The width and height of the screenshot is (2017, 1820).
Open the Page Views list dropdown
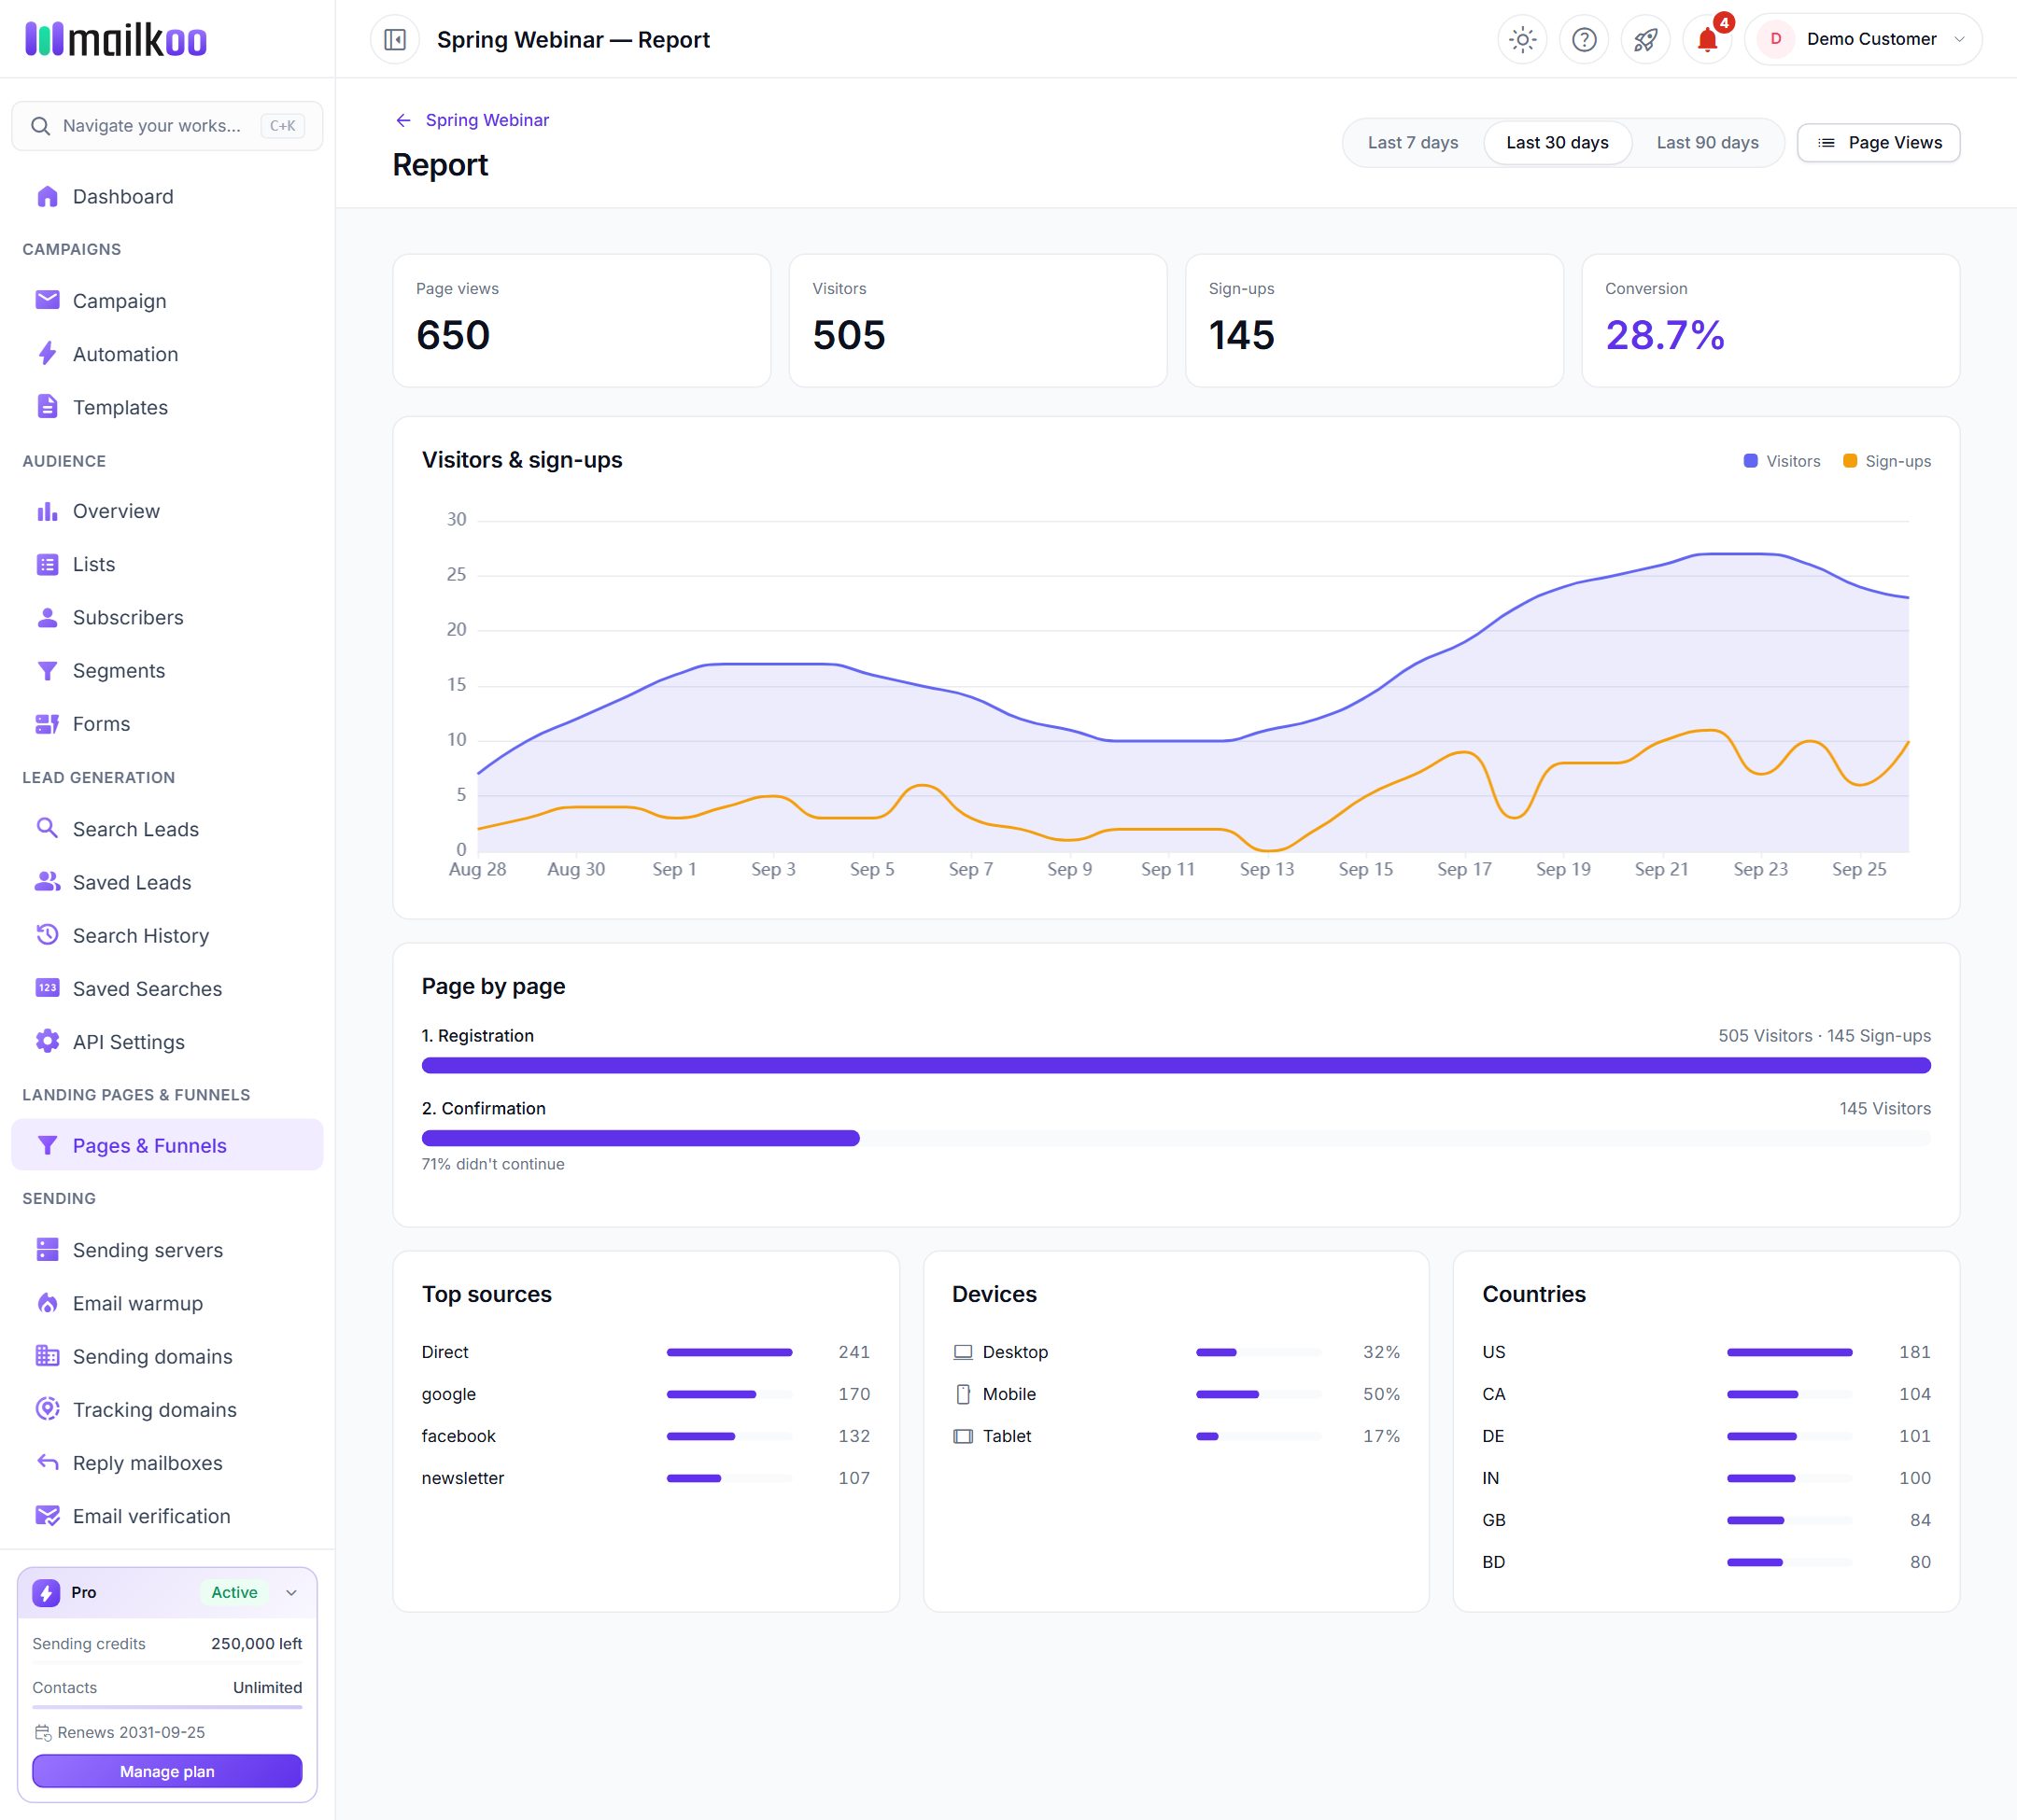(1878, 142)
